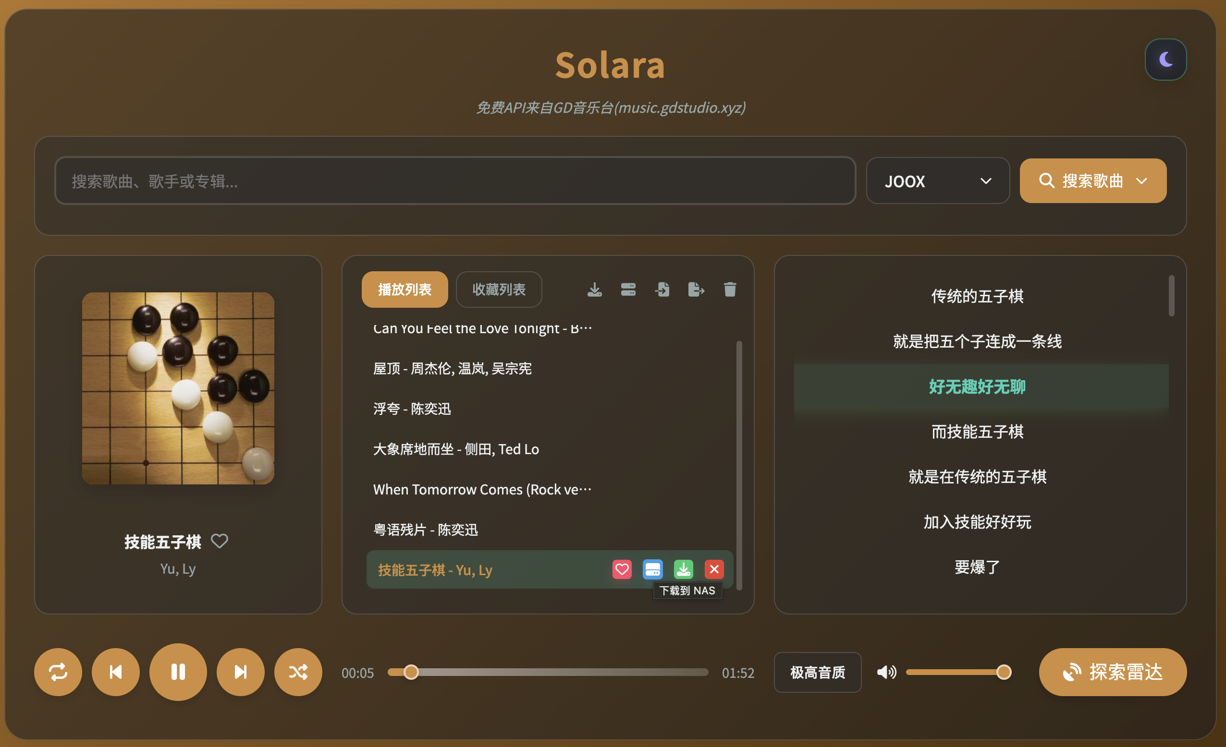The height and width of the screenshot is (747, 1226).
Task: Click the import playlist icon
Action: [662, 289]
